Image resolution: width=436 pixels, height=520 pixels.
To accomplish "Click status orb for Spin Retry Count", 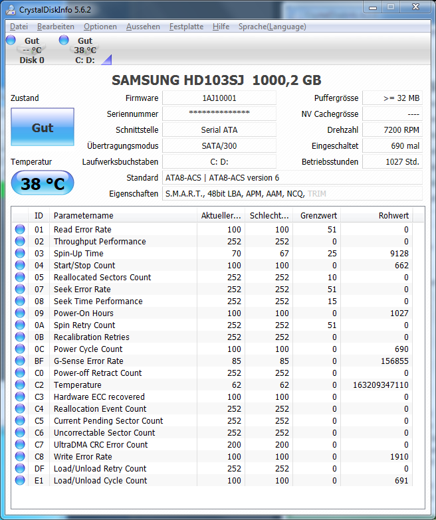I will [20, 325].
